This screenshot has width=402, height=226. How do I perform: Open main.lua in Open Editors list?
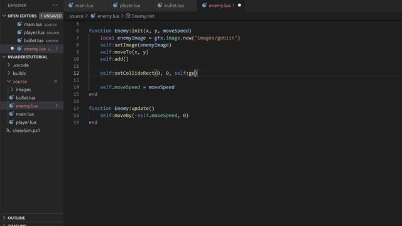tap(32, 24)
